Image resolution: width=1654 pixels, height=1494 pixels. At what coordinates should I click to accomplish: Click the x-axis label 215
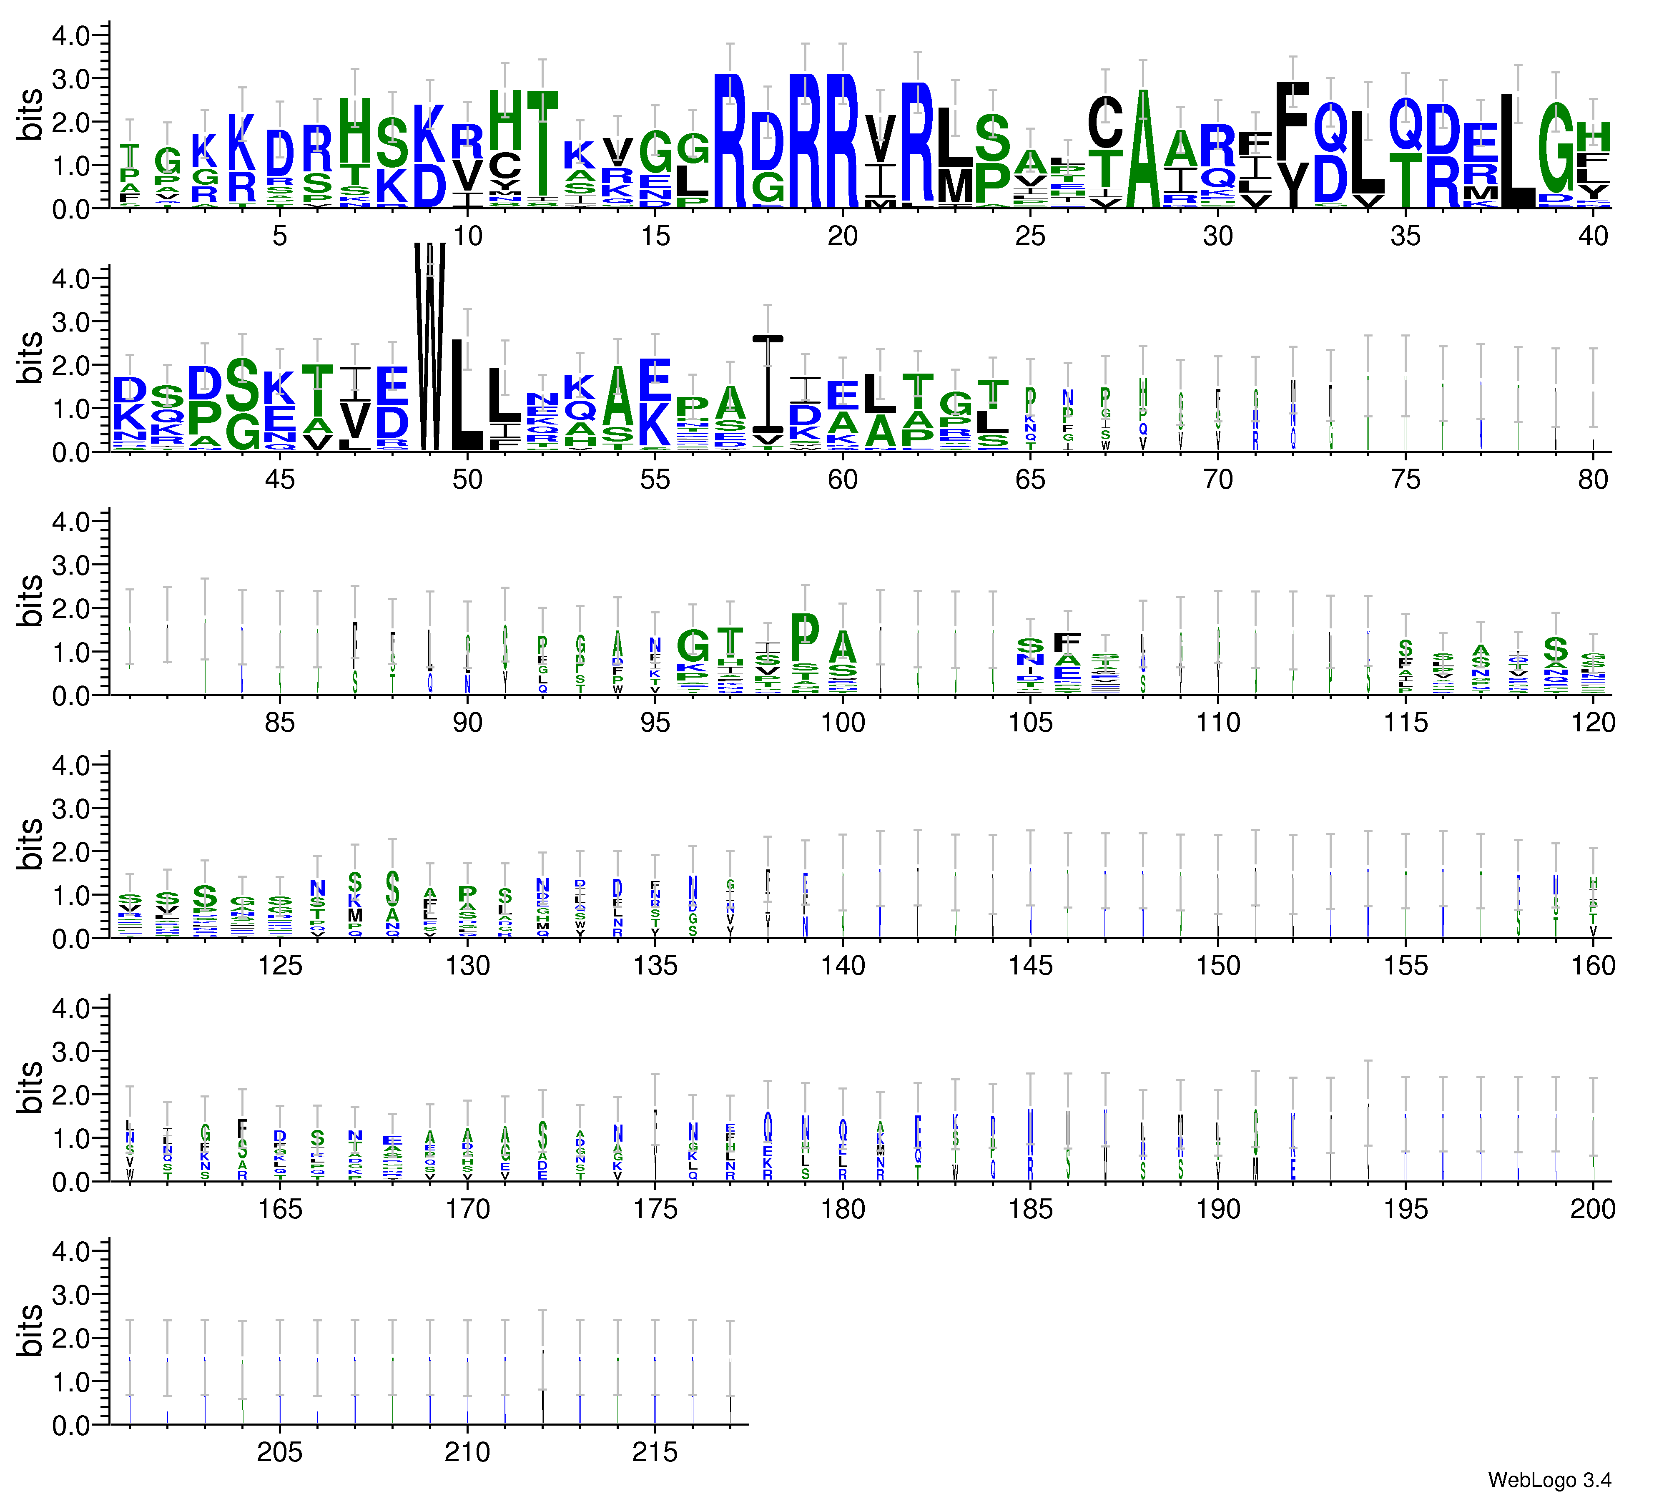pyautogui.click(x=655, y=1453)
